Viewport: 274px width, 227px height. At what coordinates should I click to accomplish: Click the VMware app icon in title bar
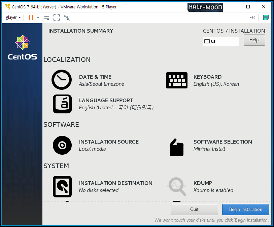(7, 7)
